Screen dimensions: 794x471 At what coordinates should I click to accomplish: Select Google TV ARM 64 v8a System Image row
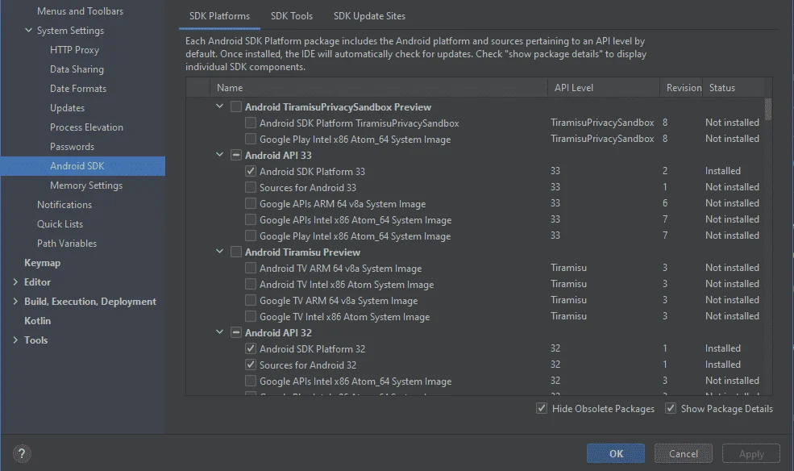[475, 300]
